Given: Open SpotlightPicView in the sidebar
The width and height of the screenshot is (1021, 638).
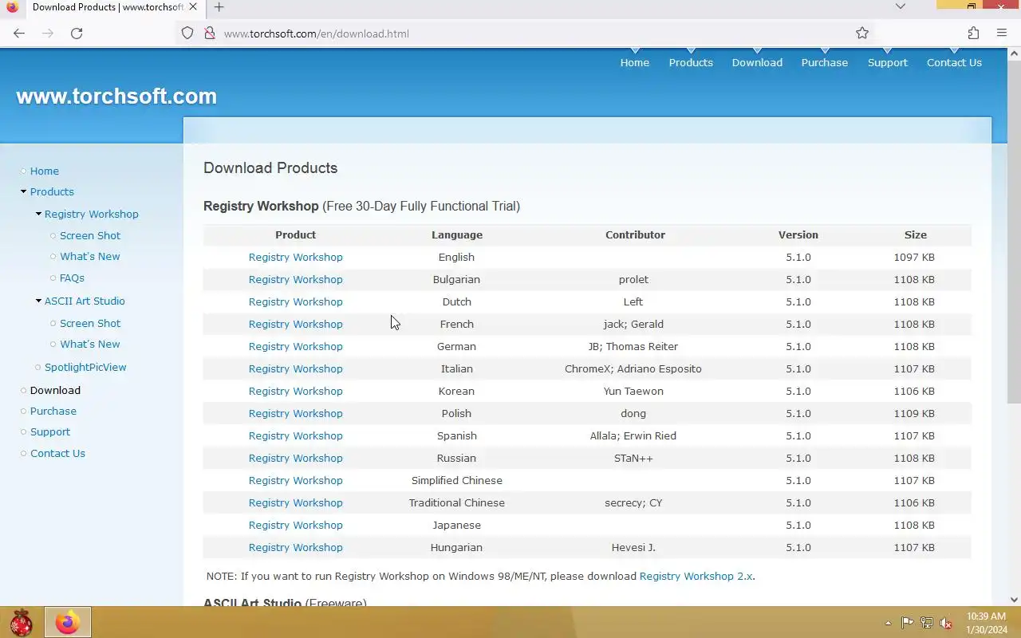Looking at the screenshot, I should click(x=85, y=367).
